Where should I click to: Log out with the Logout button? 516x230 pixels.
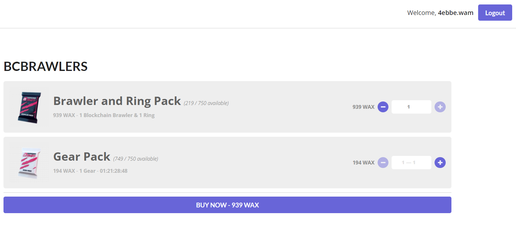coord(495,13)
